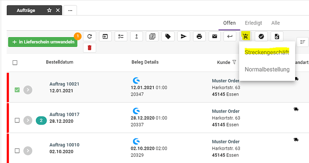Click the sort order icon at right

[x=302, y=42]
